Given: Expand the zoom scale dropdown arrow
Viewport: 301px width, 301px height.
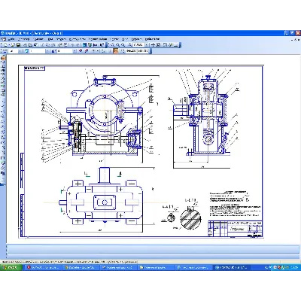Looking at the screenshot, I should (147, 45).
